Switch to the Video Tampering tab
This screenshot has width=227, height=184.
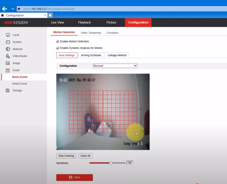point(91,33)
